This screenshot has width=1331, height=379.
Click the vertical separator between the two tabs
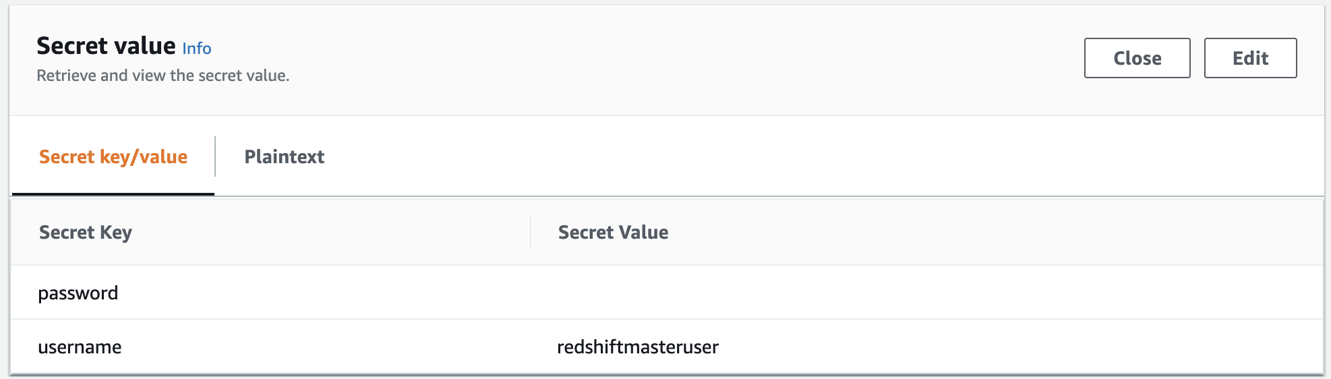pyautogui.click(x=215, y=156)
